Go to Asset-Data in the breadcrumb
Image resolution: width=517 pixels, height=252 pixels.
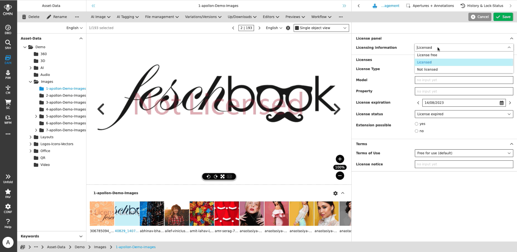tap(56, 247)
